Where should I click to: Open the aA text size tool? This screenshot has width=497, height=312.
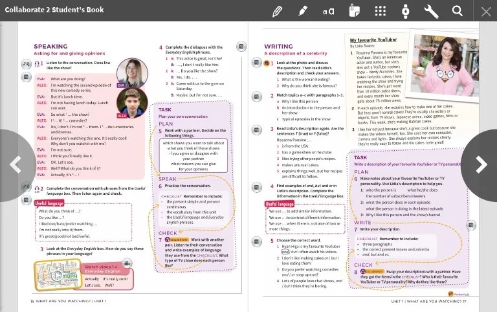[x=328, y=12]
